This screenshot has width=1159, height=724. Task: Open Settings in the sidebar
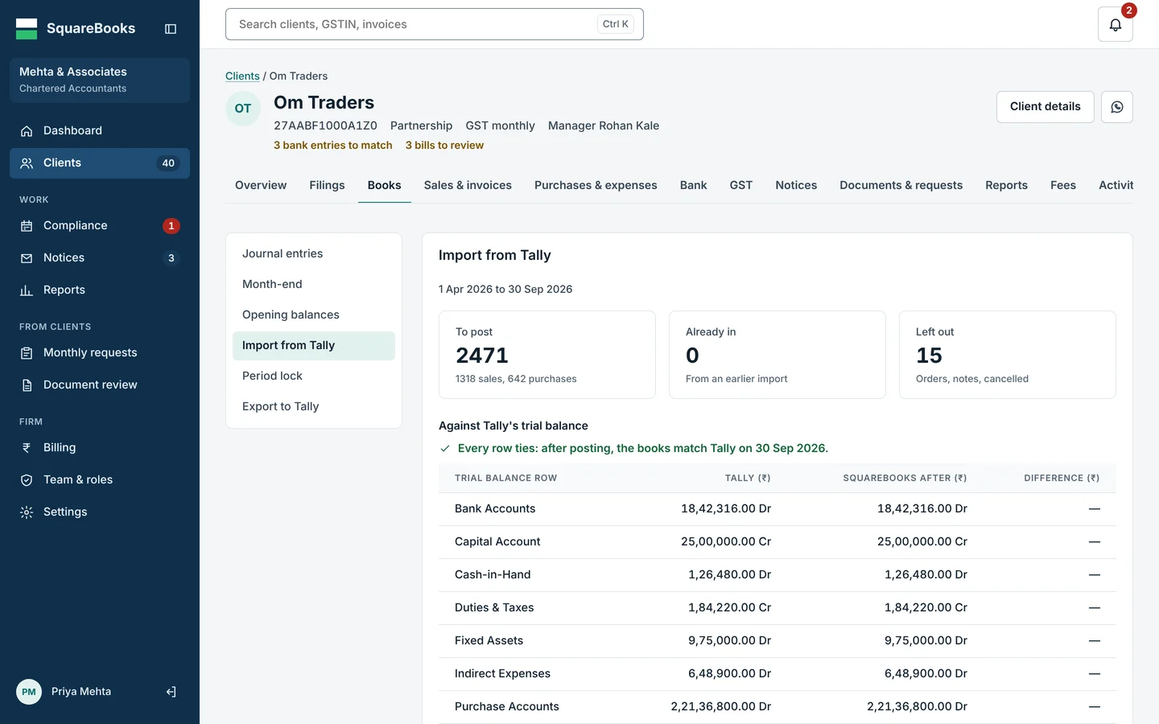100,512
